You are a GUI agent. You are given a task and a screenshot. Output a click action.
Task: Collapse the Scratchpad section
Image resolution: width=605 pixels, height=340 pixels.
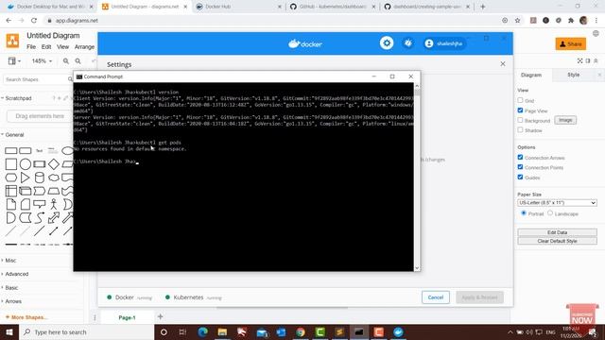(x=17, y=98)
